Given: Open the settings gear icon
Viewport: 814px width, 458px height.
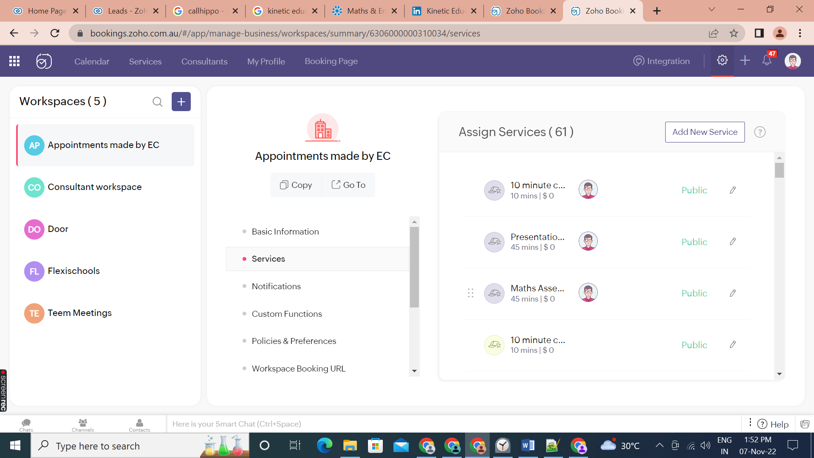Looking at the screenshot, I should coord(722,61).
